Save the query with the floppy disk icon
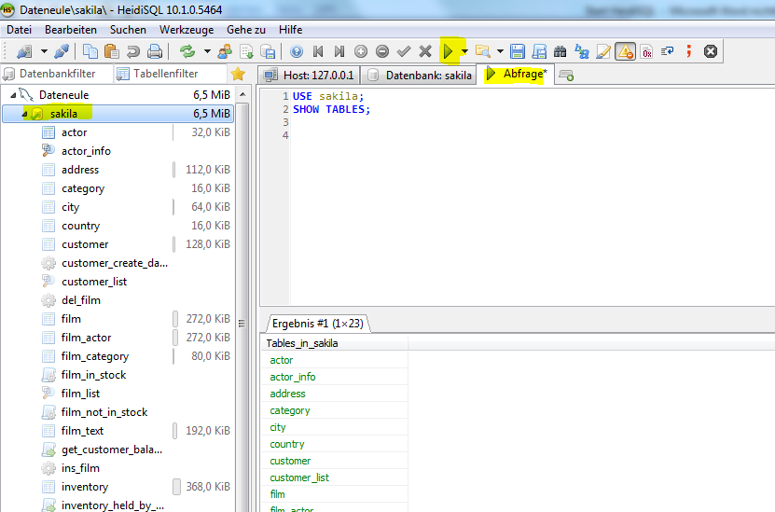 coord(518,51)
